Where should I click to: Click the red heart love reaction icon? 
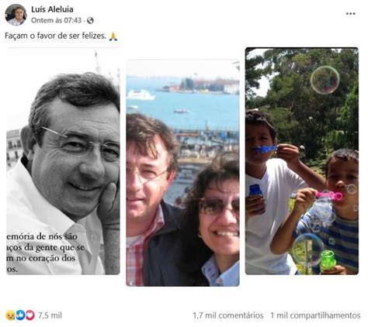click(30, 315)
